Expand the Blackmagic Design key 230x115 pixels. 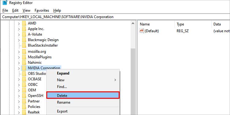19,40
